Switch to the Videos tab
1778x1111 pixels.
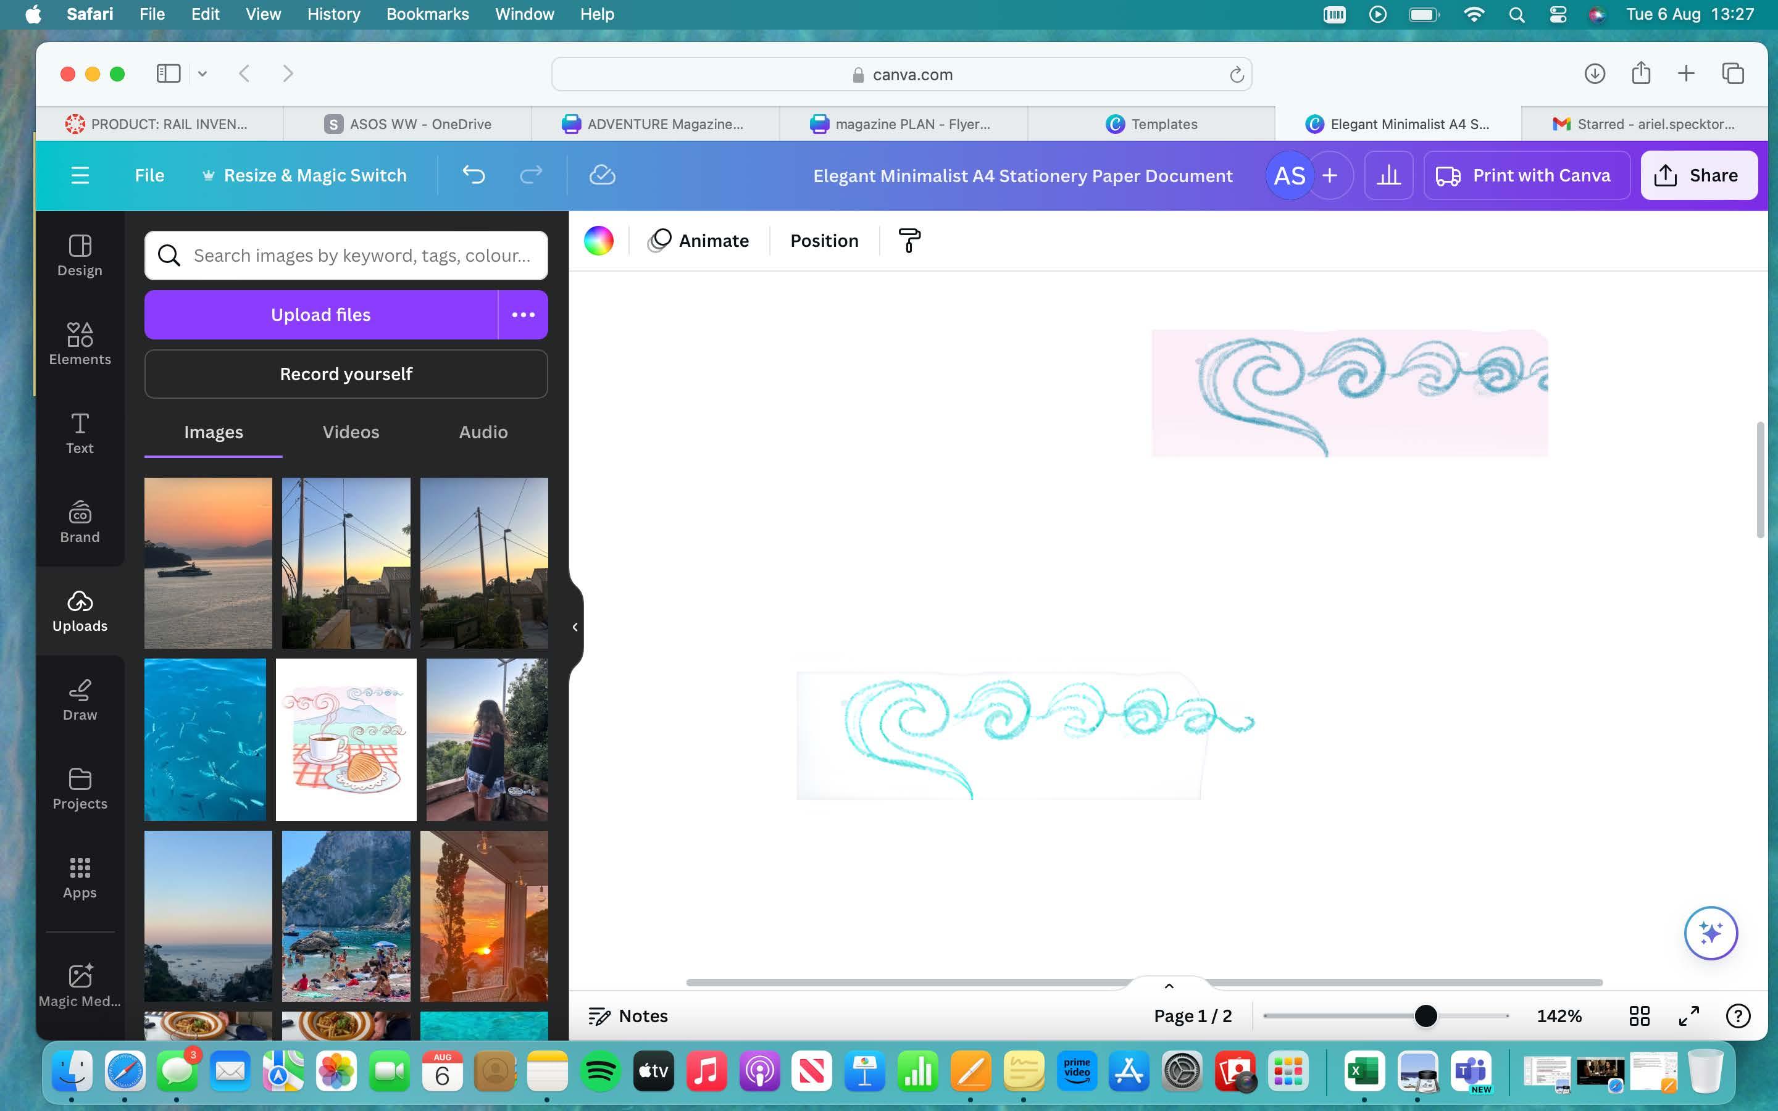pyautogui.click(x=351, y=432)
